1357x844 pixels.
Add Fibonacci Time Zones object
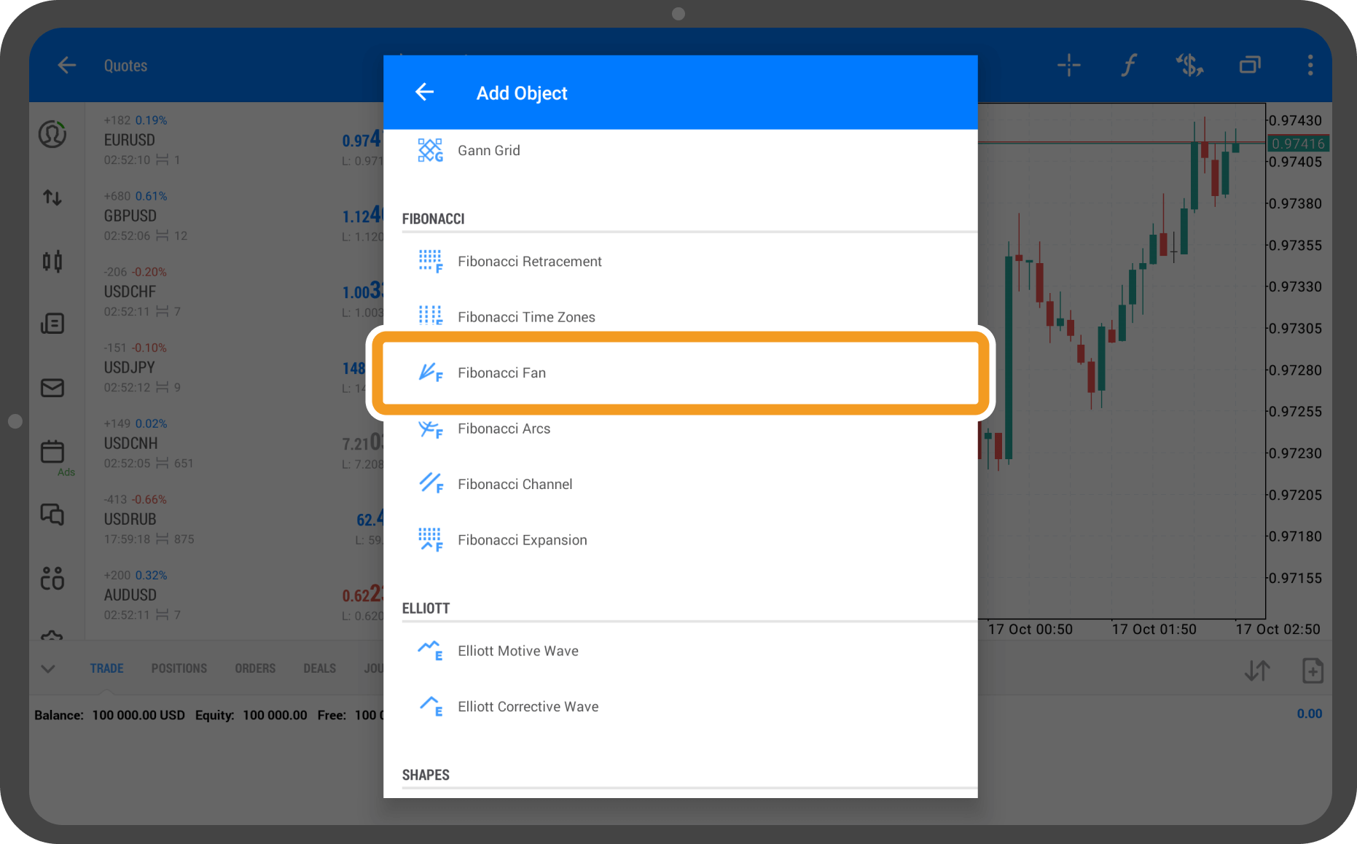pyautogui.click(x=525, y=317)
